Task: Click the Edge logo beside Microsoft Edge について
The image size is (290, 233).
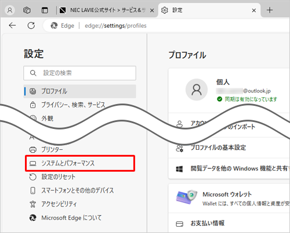Action: pos(32,218)
